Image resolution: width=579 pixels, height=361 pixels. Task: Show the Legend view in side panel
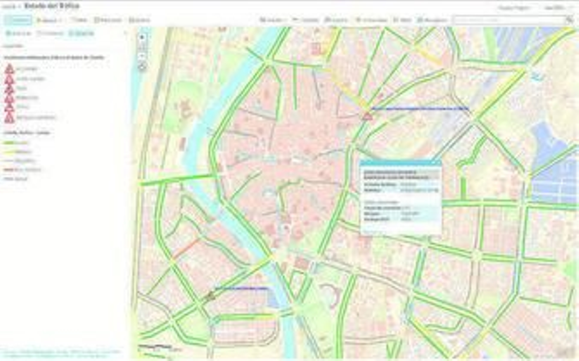(x=82, y=34)
